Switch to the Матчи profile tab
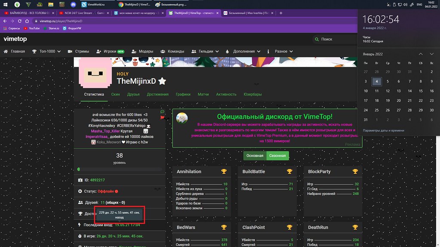This screenshot has width=440, height=247. pos(203,94)
